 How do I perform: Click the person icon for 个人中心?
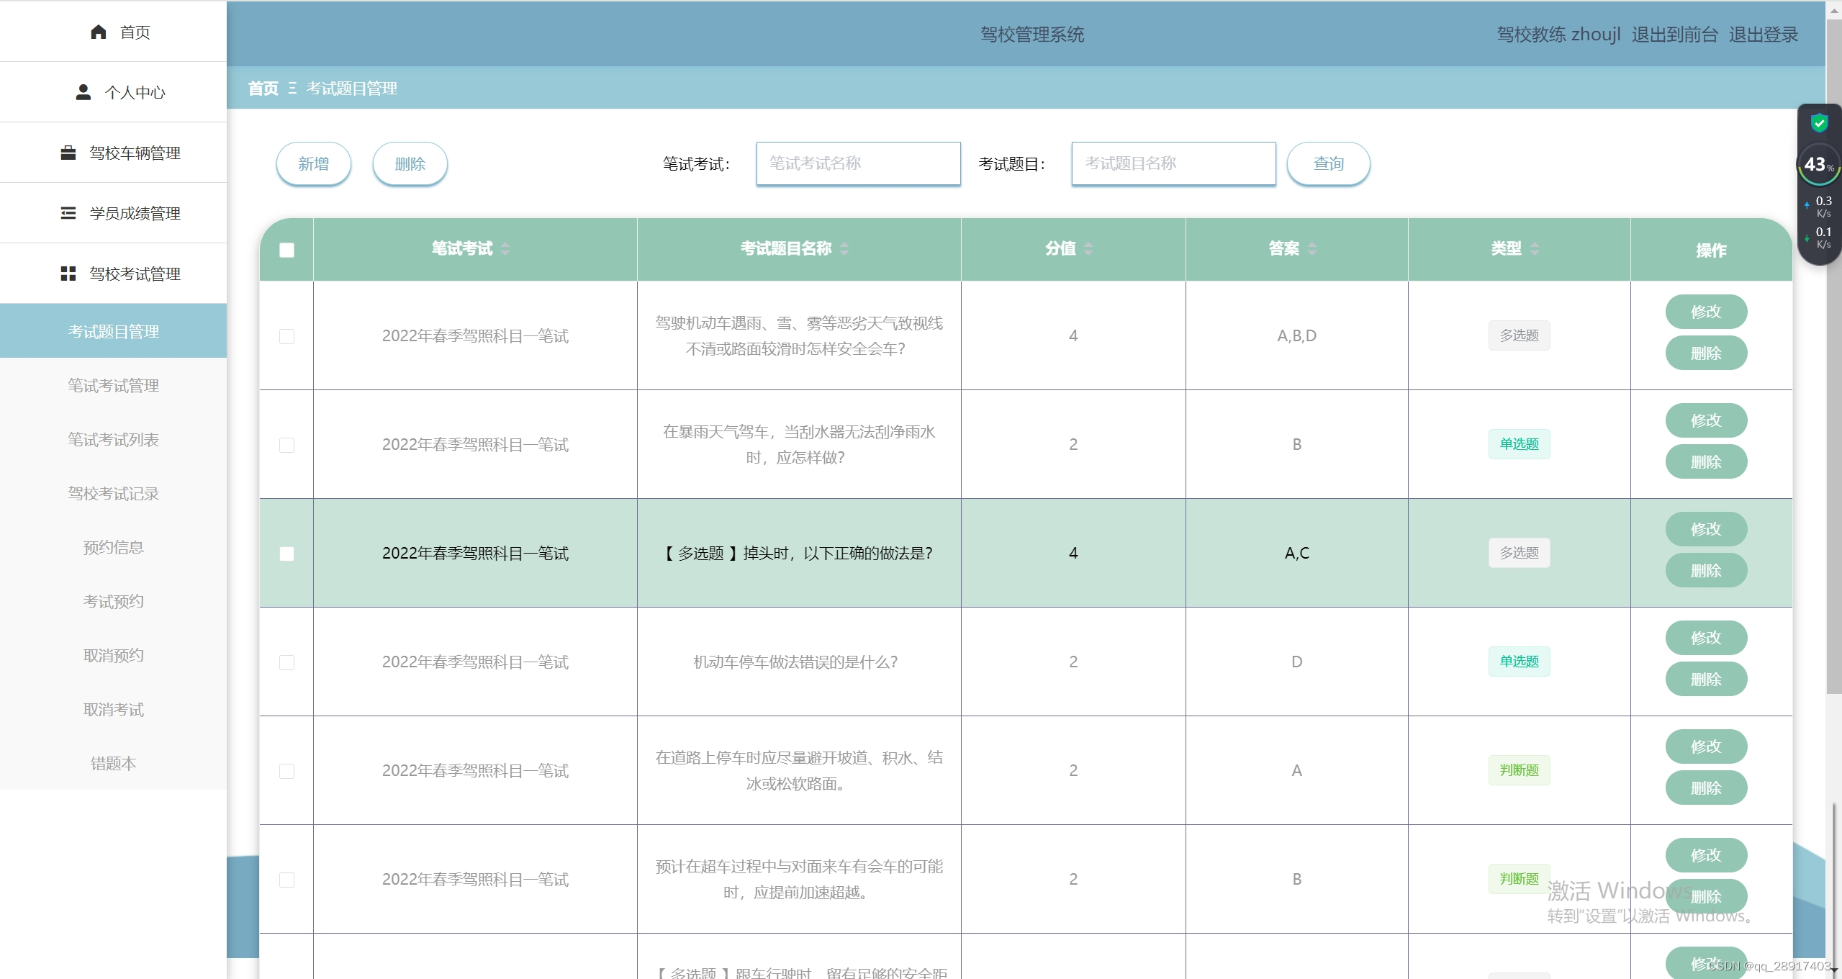(x=83, y=93)
